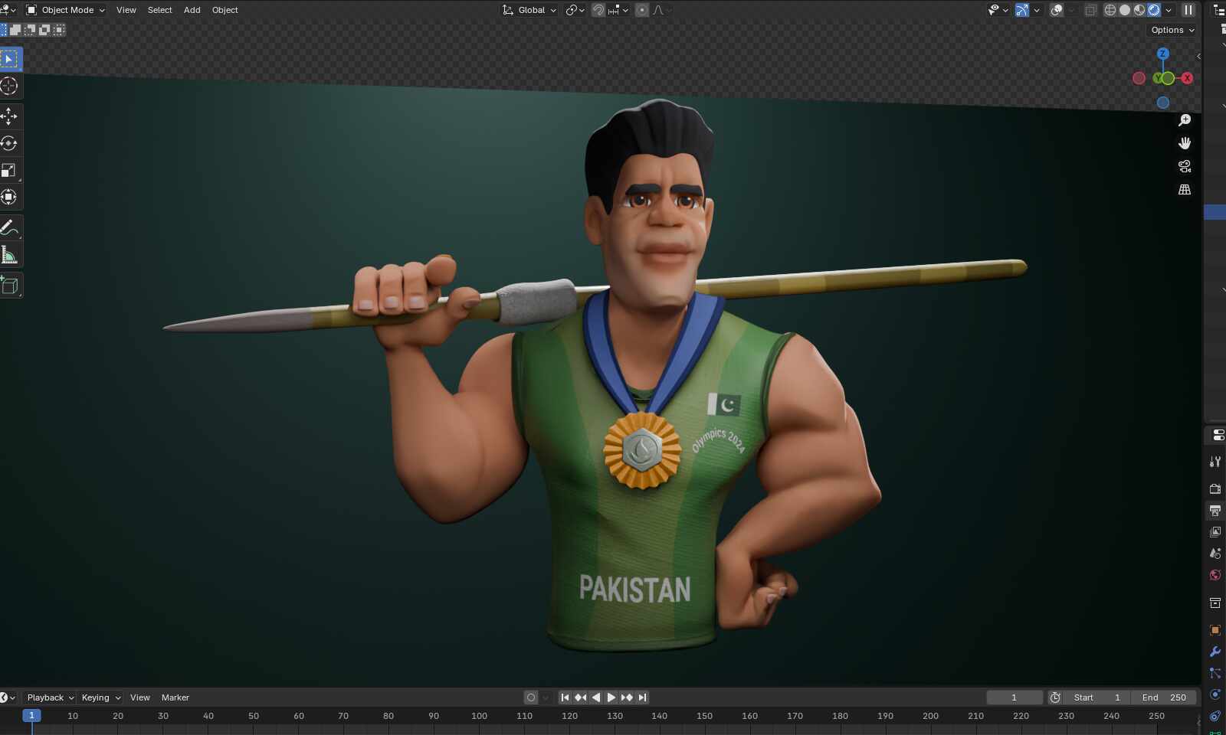Click the pan view hand icon
1226x735 pixels.
(1185, 143)
